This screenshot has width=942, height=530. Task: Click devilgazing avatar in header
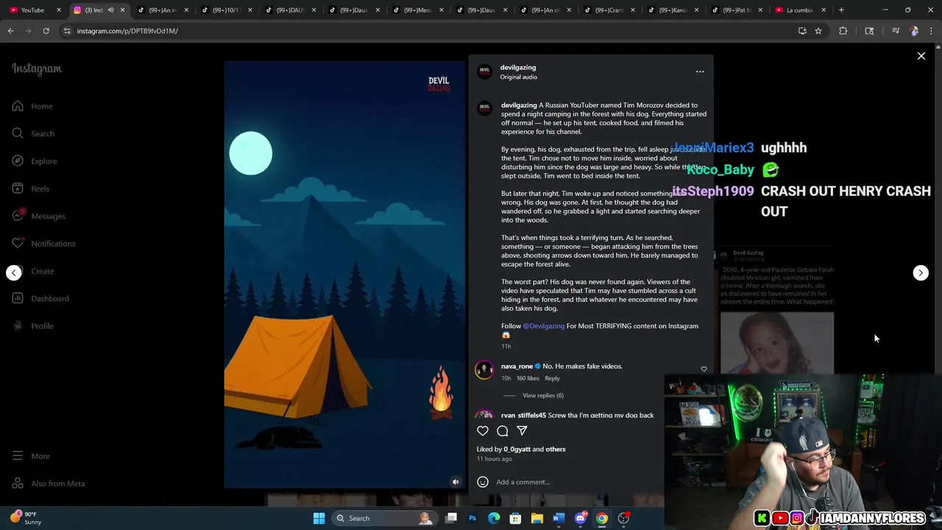coord(484,71)
